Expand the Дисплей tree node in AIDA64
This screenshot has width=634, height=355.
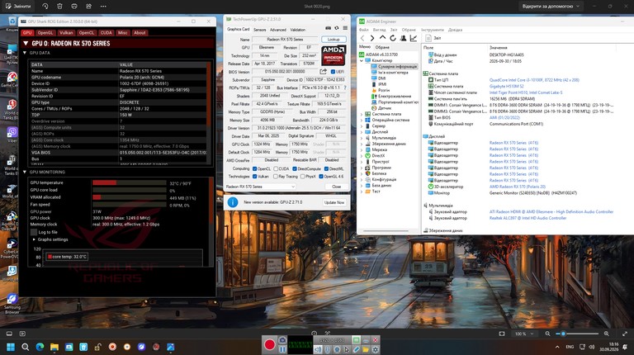(x=362, y=132)
